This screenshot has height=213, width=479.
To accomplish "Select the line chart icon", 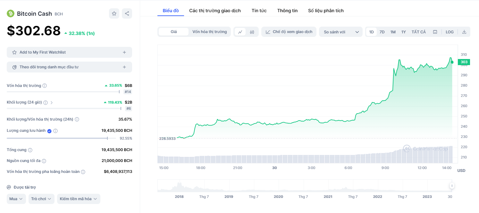I will 240,32.
